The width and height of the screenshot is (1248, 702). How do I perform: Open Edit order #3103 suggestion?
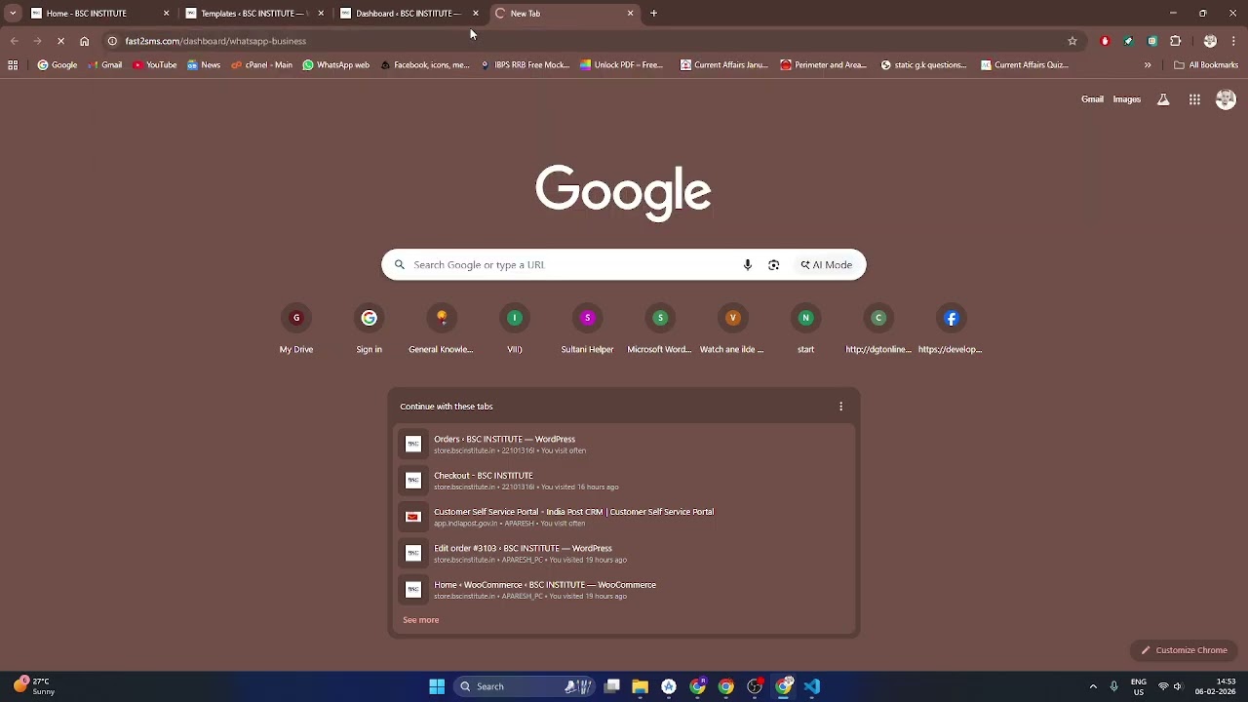[624, 554]
